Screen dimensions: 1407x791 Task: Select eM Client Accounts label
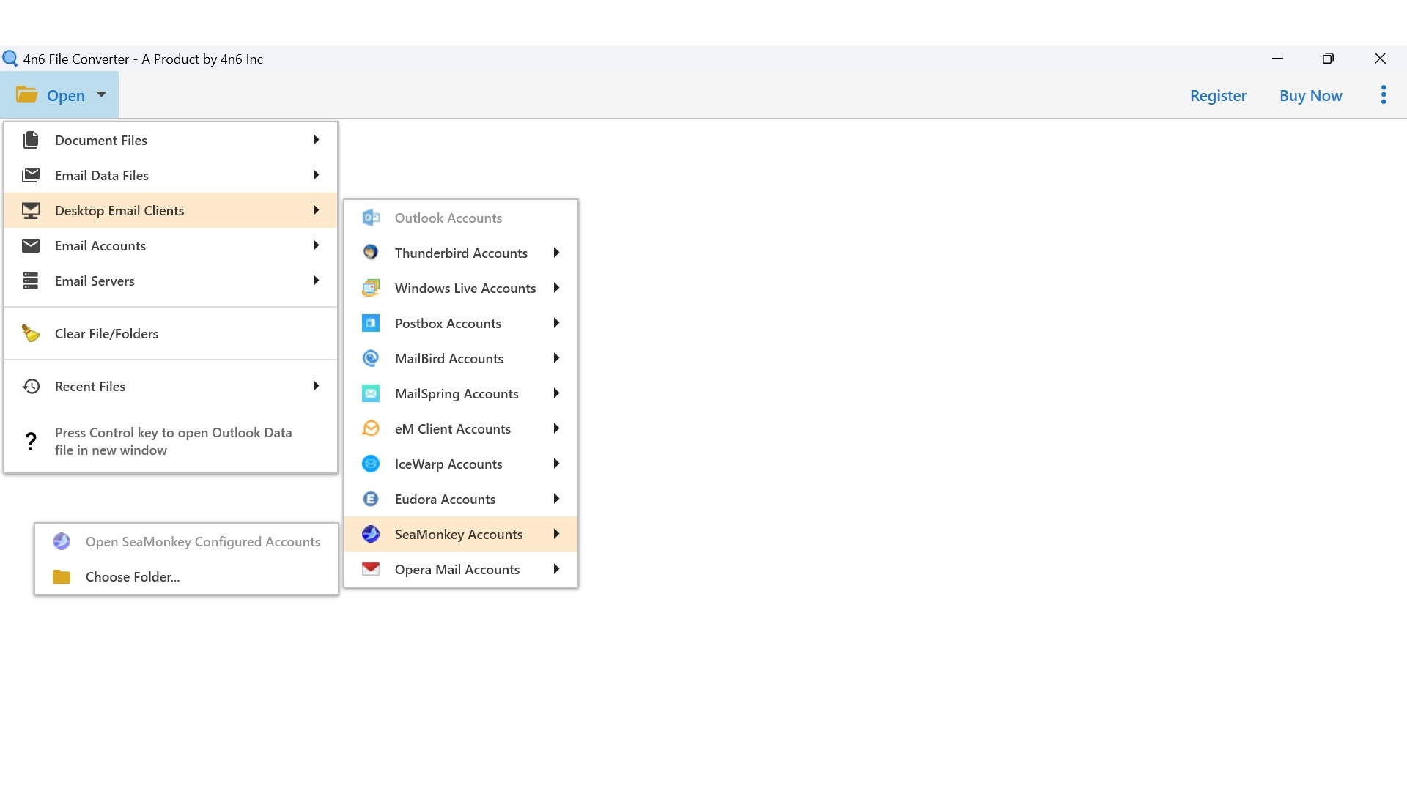click(453, 428)
